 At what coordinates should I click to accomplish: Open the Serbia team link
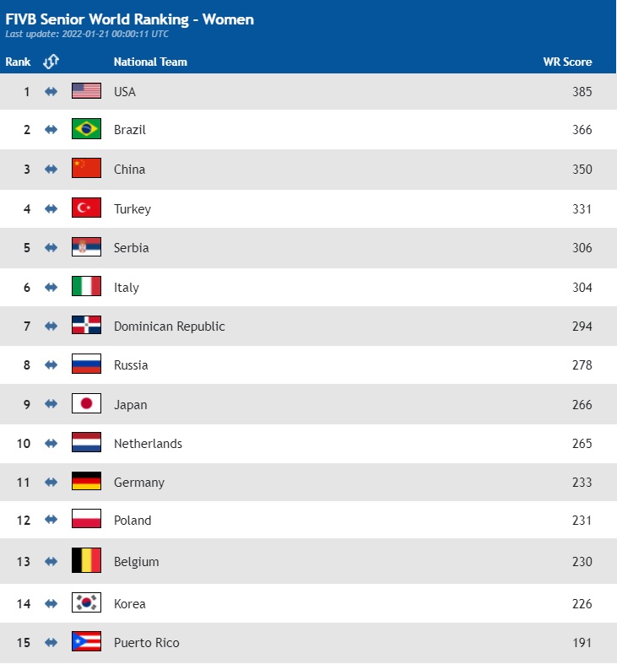(x=131, y=248)
